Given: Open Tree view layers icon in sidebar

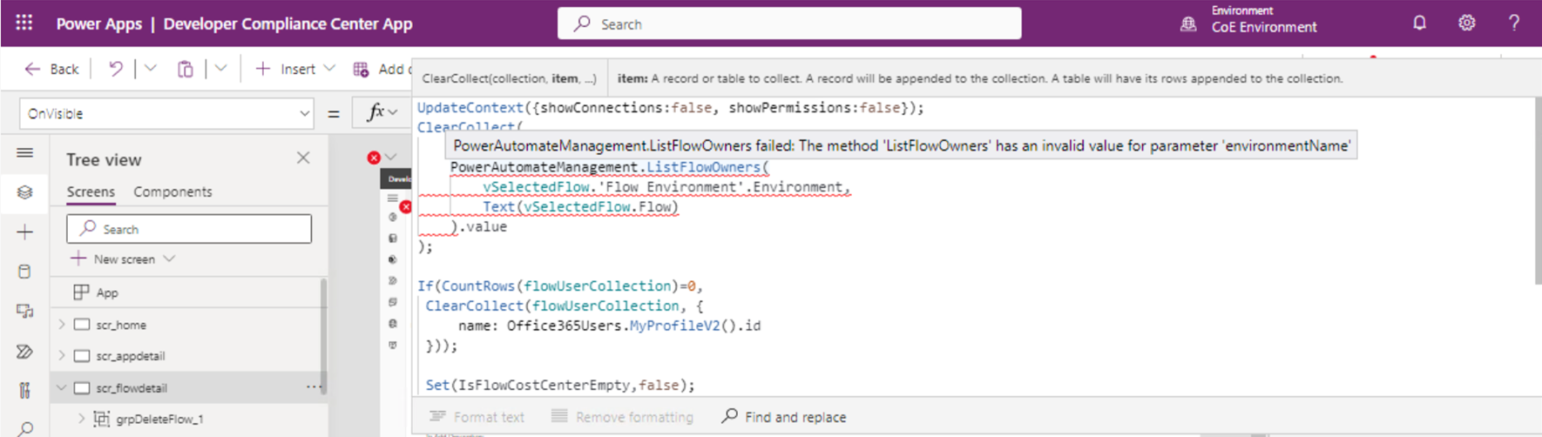Looking at the screenshot, I should (x=24, y=192).
